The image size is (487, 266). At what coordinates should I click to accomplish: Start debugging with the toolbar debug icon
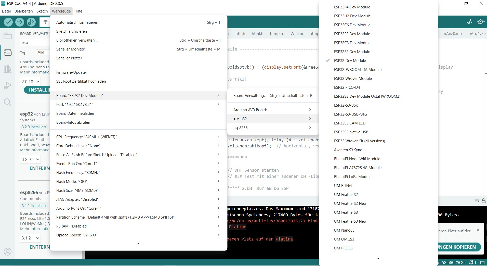pyautogui.click(x=31, y=22)
